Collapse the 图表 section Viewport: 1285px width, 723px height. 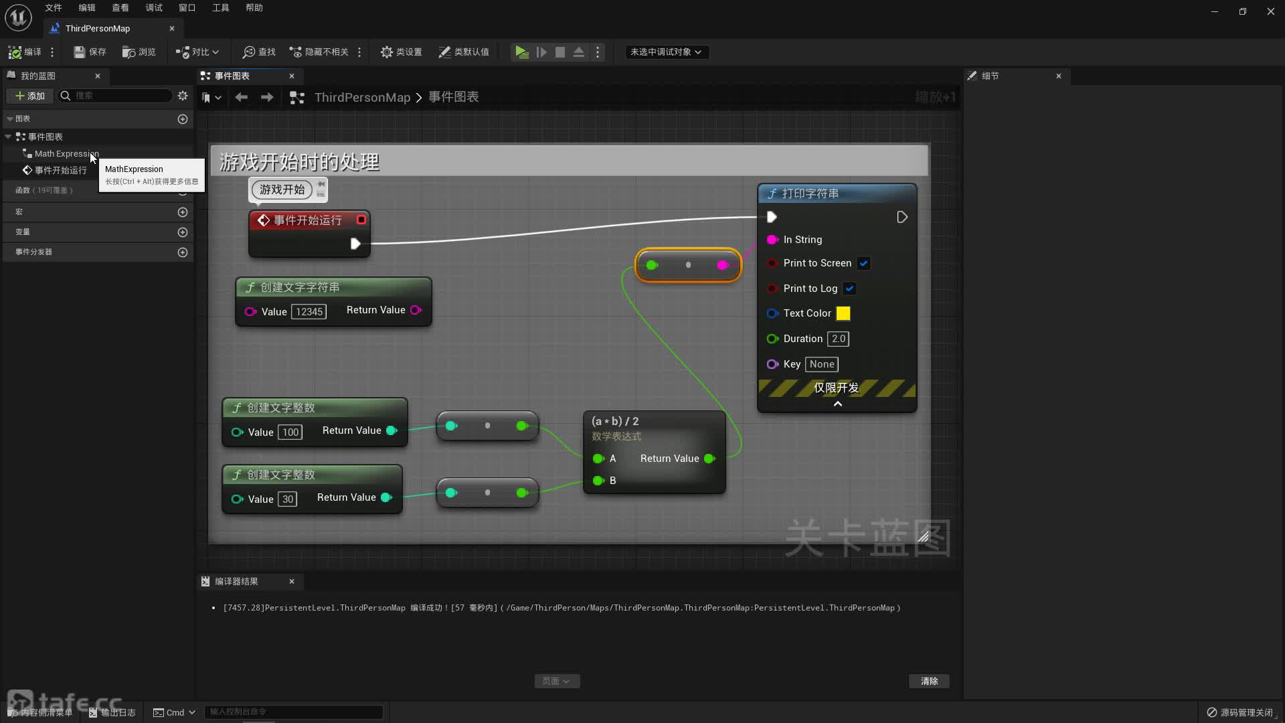10,118
